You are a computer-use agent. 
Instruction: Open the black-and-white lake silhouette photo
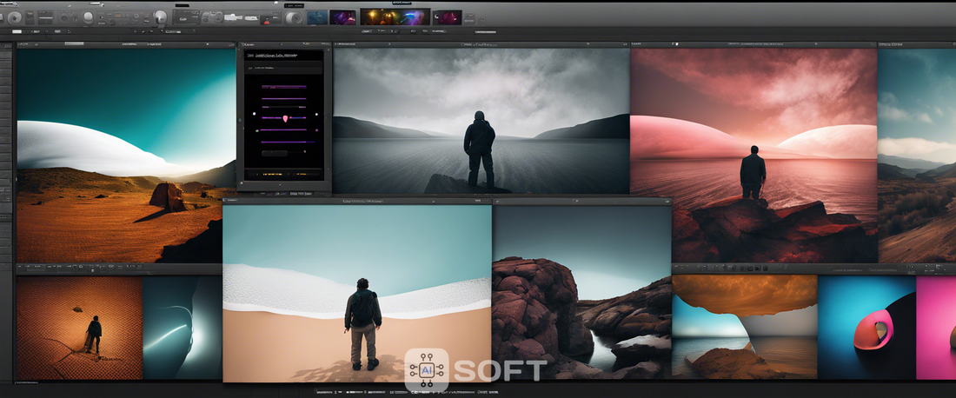481,120
